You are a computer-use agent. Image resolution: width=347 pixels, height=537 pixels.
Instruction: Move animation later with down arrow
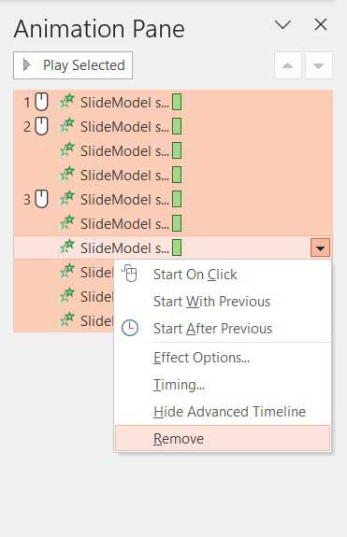319,65
